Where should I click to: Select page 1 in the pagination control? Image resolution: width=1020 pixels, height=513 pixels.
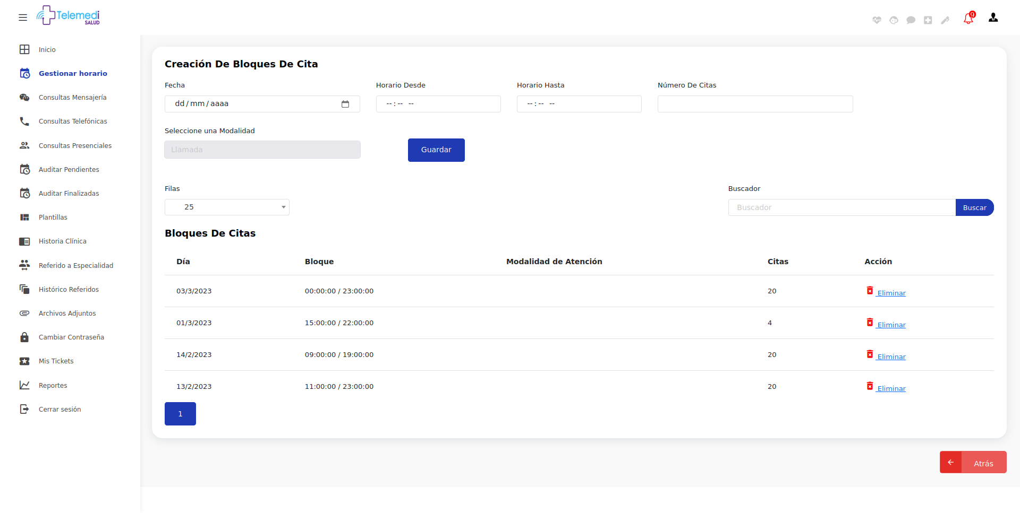point(180,413)
